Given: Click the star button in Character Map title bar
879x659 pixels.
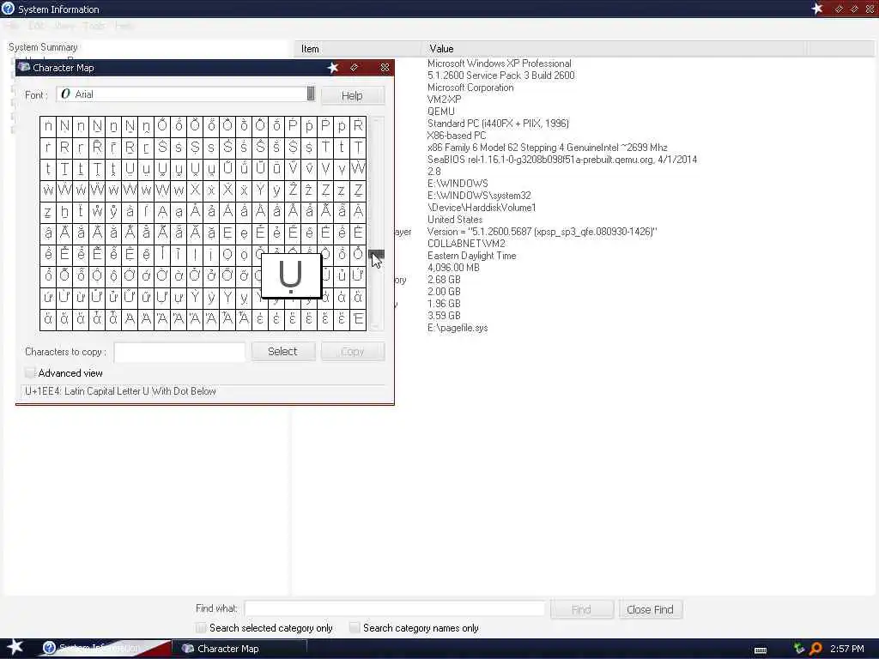Looking at the screenshot, I should tap(333, 68).
